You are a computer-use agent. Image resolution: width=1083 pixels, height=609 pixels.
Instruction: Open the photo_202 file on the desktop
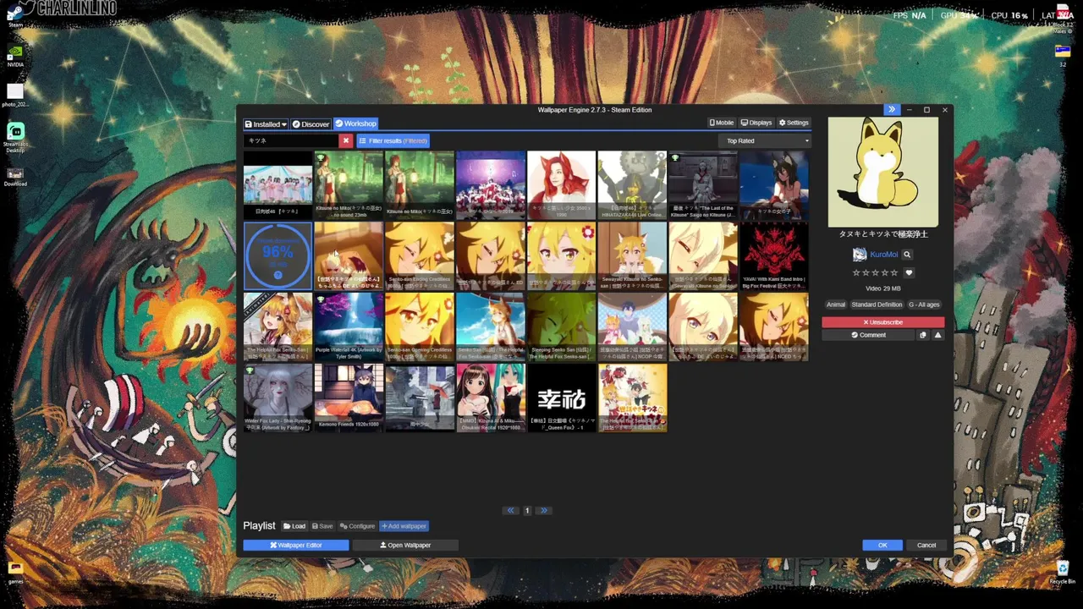pyautogui.click(x=15, y=95)
